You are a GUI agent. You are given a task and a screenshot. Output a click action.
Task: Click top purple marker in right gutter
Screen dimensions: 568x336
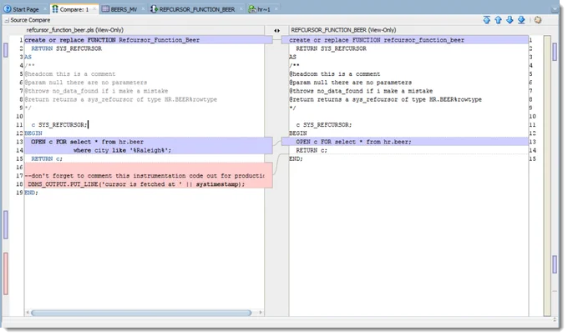coord(555,52)
